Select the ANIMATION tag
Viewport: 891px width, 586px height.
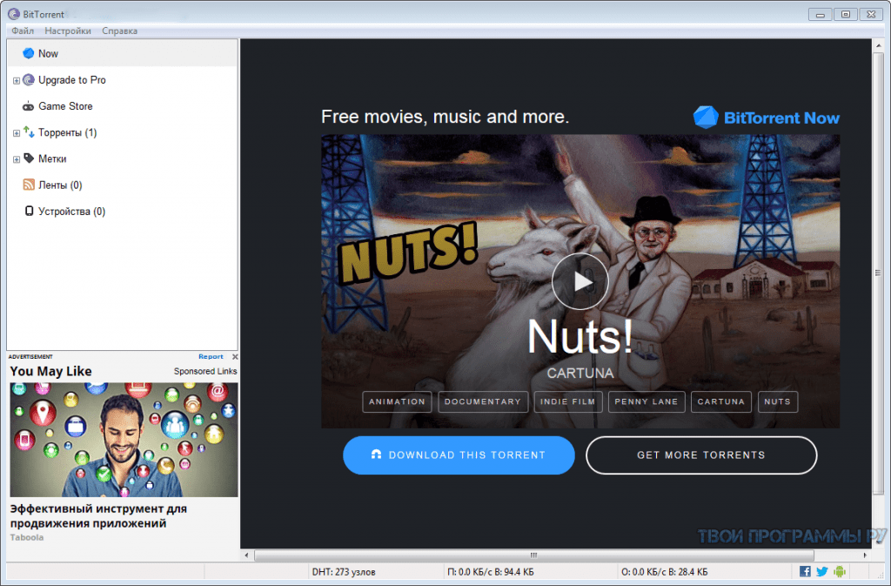pyautogui.click(x=397, y=401)
